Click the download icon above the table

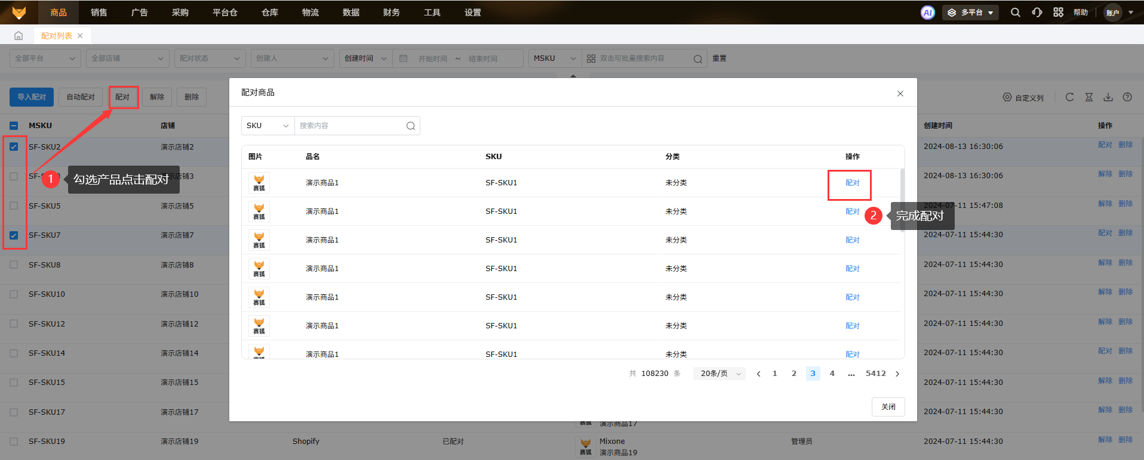[x=1108, y=97]
